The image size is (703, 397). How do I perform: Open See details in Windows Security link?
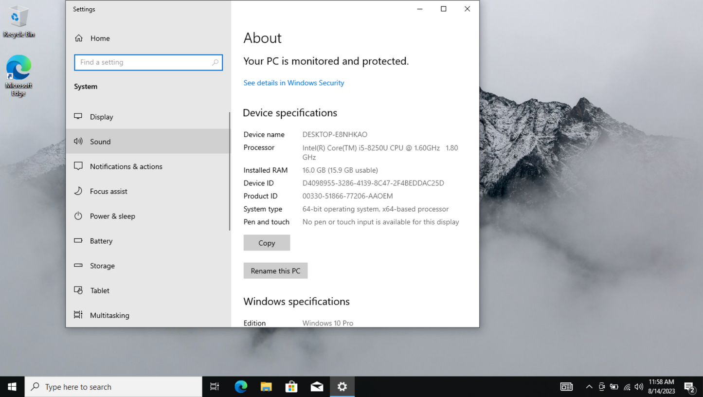[x=293, y=83]
